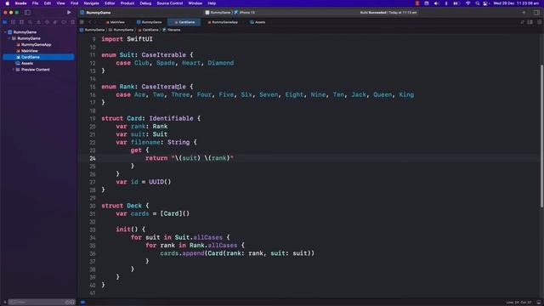Open Spotlight search in menu bar
Image resolution: width=544 pixels, height=306 pixels.
click(x=477, y=3)
